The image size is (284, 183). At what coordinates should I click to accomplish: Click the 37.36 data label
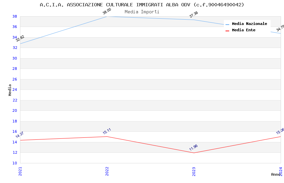tap(193, 15)
